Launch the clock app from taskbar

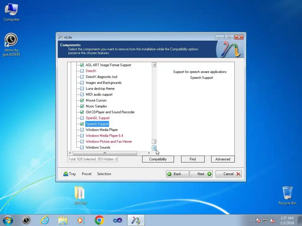(26, 220)
